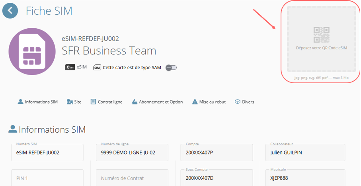Click the Fiche SIM page title
361x186 pixels.
pyautogui.click(x=49, y=11)
